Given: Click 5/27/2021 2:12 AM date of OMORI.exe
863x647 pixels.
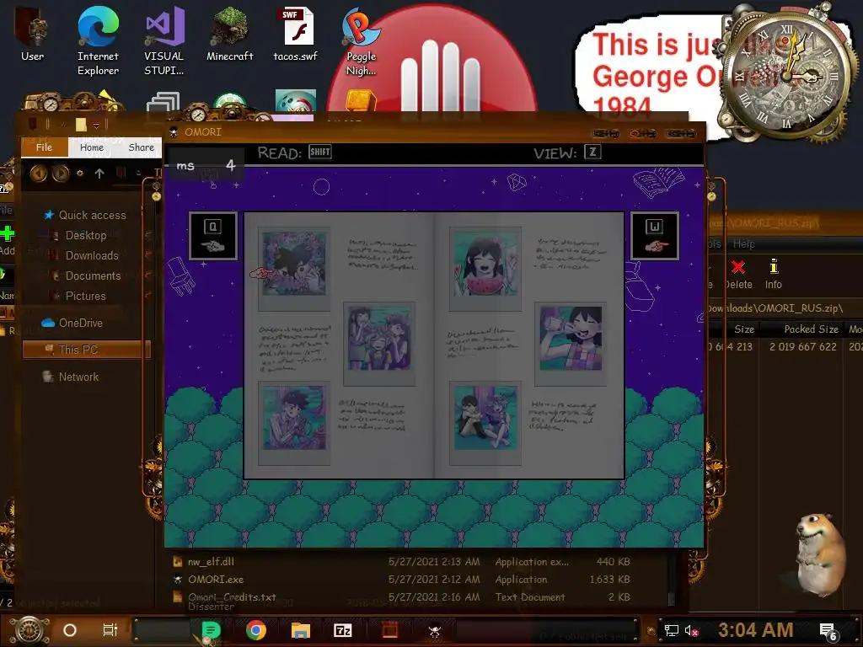Looking at the screenshot, I should [434, 580].
